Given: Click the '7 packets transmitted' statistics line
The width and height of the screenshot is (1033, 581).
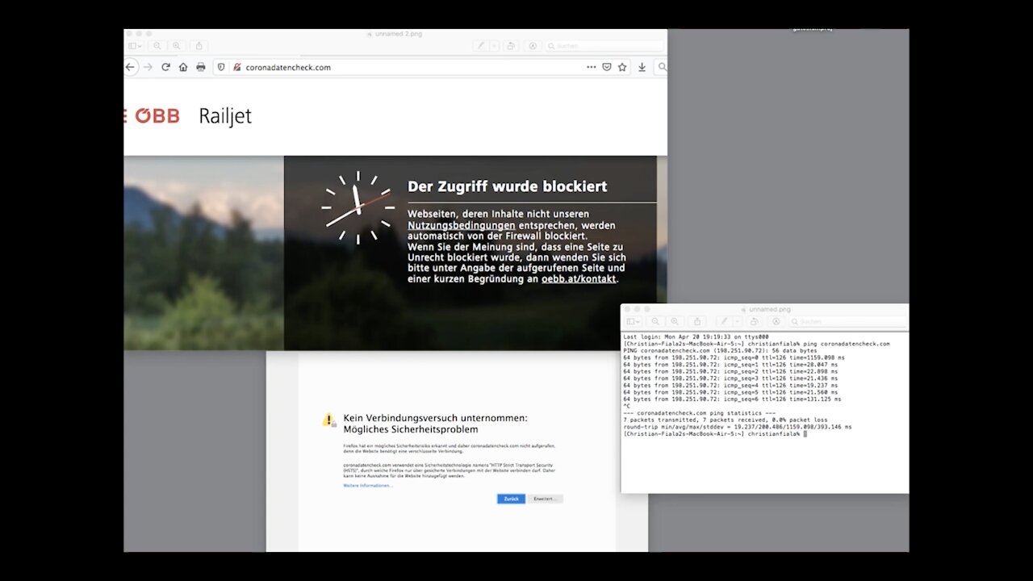Looking at the screenshot, I should [x=726, y=420].
